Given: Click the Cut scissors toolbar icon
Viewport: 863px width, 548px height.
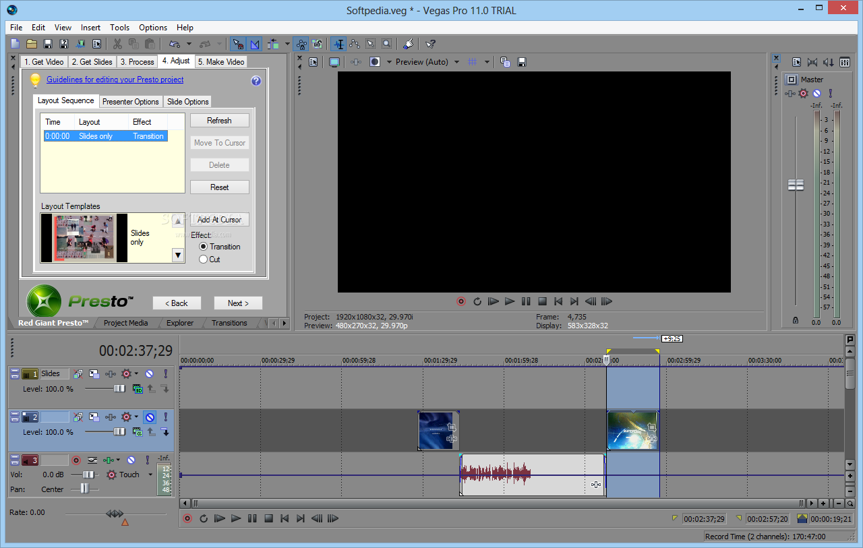Looking at the screenshot, I should pos(117,44).
